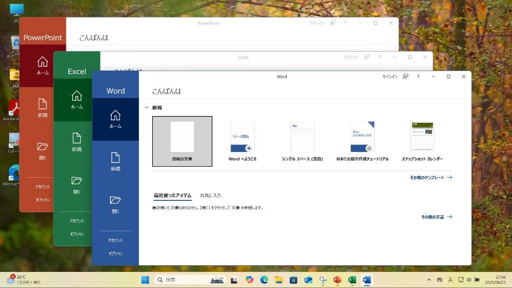Collapse the 新規 section chevron
This screenshot has height=288, width=512.
147,108
